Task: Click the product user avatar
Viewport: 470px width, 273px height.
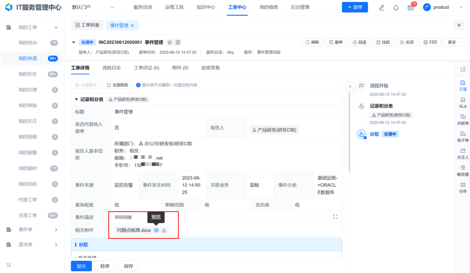Action: click(x=426, y=7)
